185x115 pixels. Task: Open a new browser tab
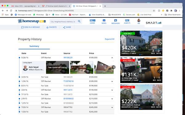[x=105, y=6]
